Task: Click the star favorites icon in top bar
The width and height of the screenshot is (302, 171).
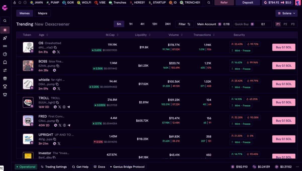Action: (19, 3)
